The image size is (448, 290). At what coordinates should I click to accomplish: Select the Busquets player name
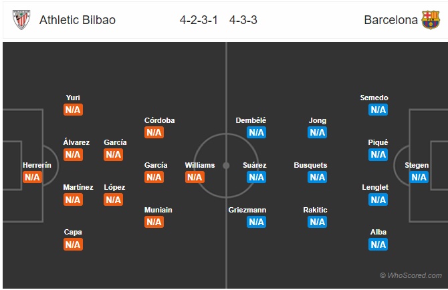pyautogui.click(x=310, y=165)
